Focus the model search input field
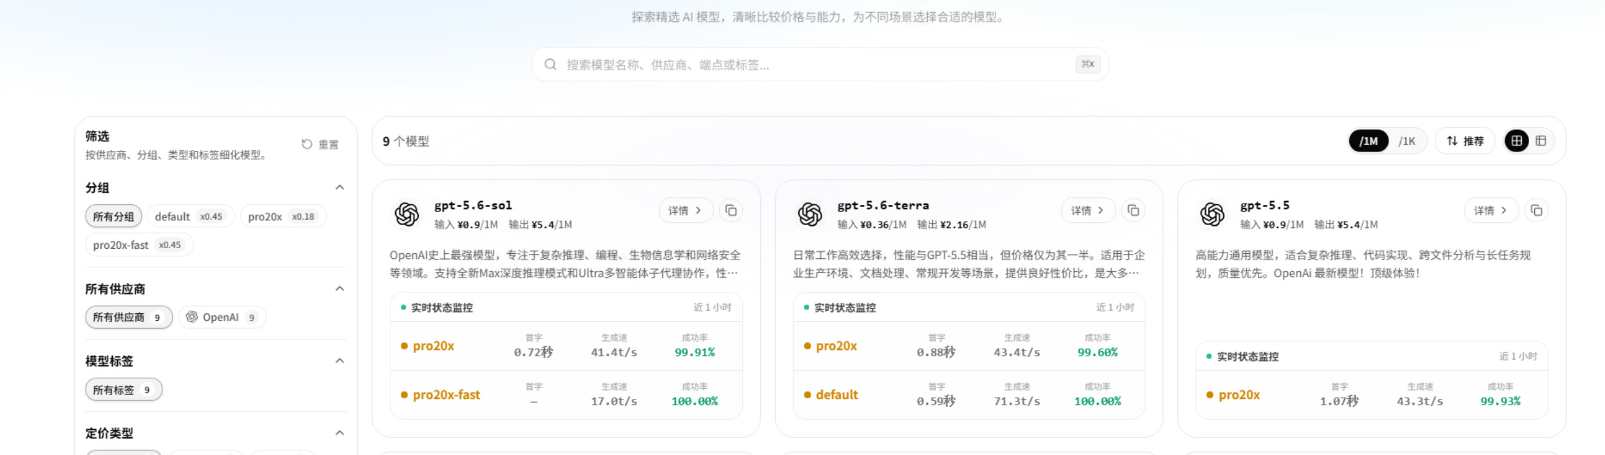Viewport: 1605px width, 455px height. [820, 64]
